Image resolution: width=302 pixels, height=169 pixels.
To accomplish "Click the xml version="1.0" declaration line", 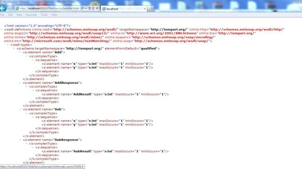I will [x=37, y=26].
